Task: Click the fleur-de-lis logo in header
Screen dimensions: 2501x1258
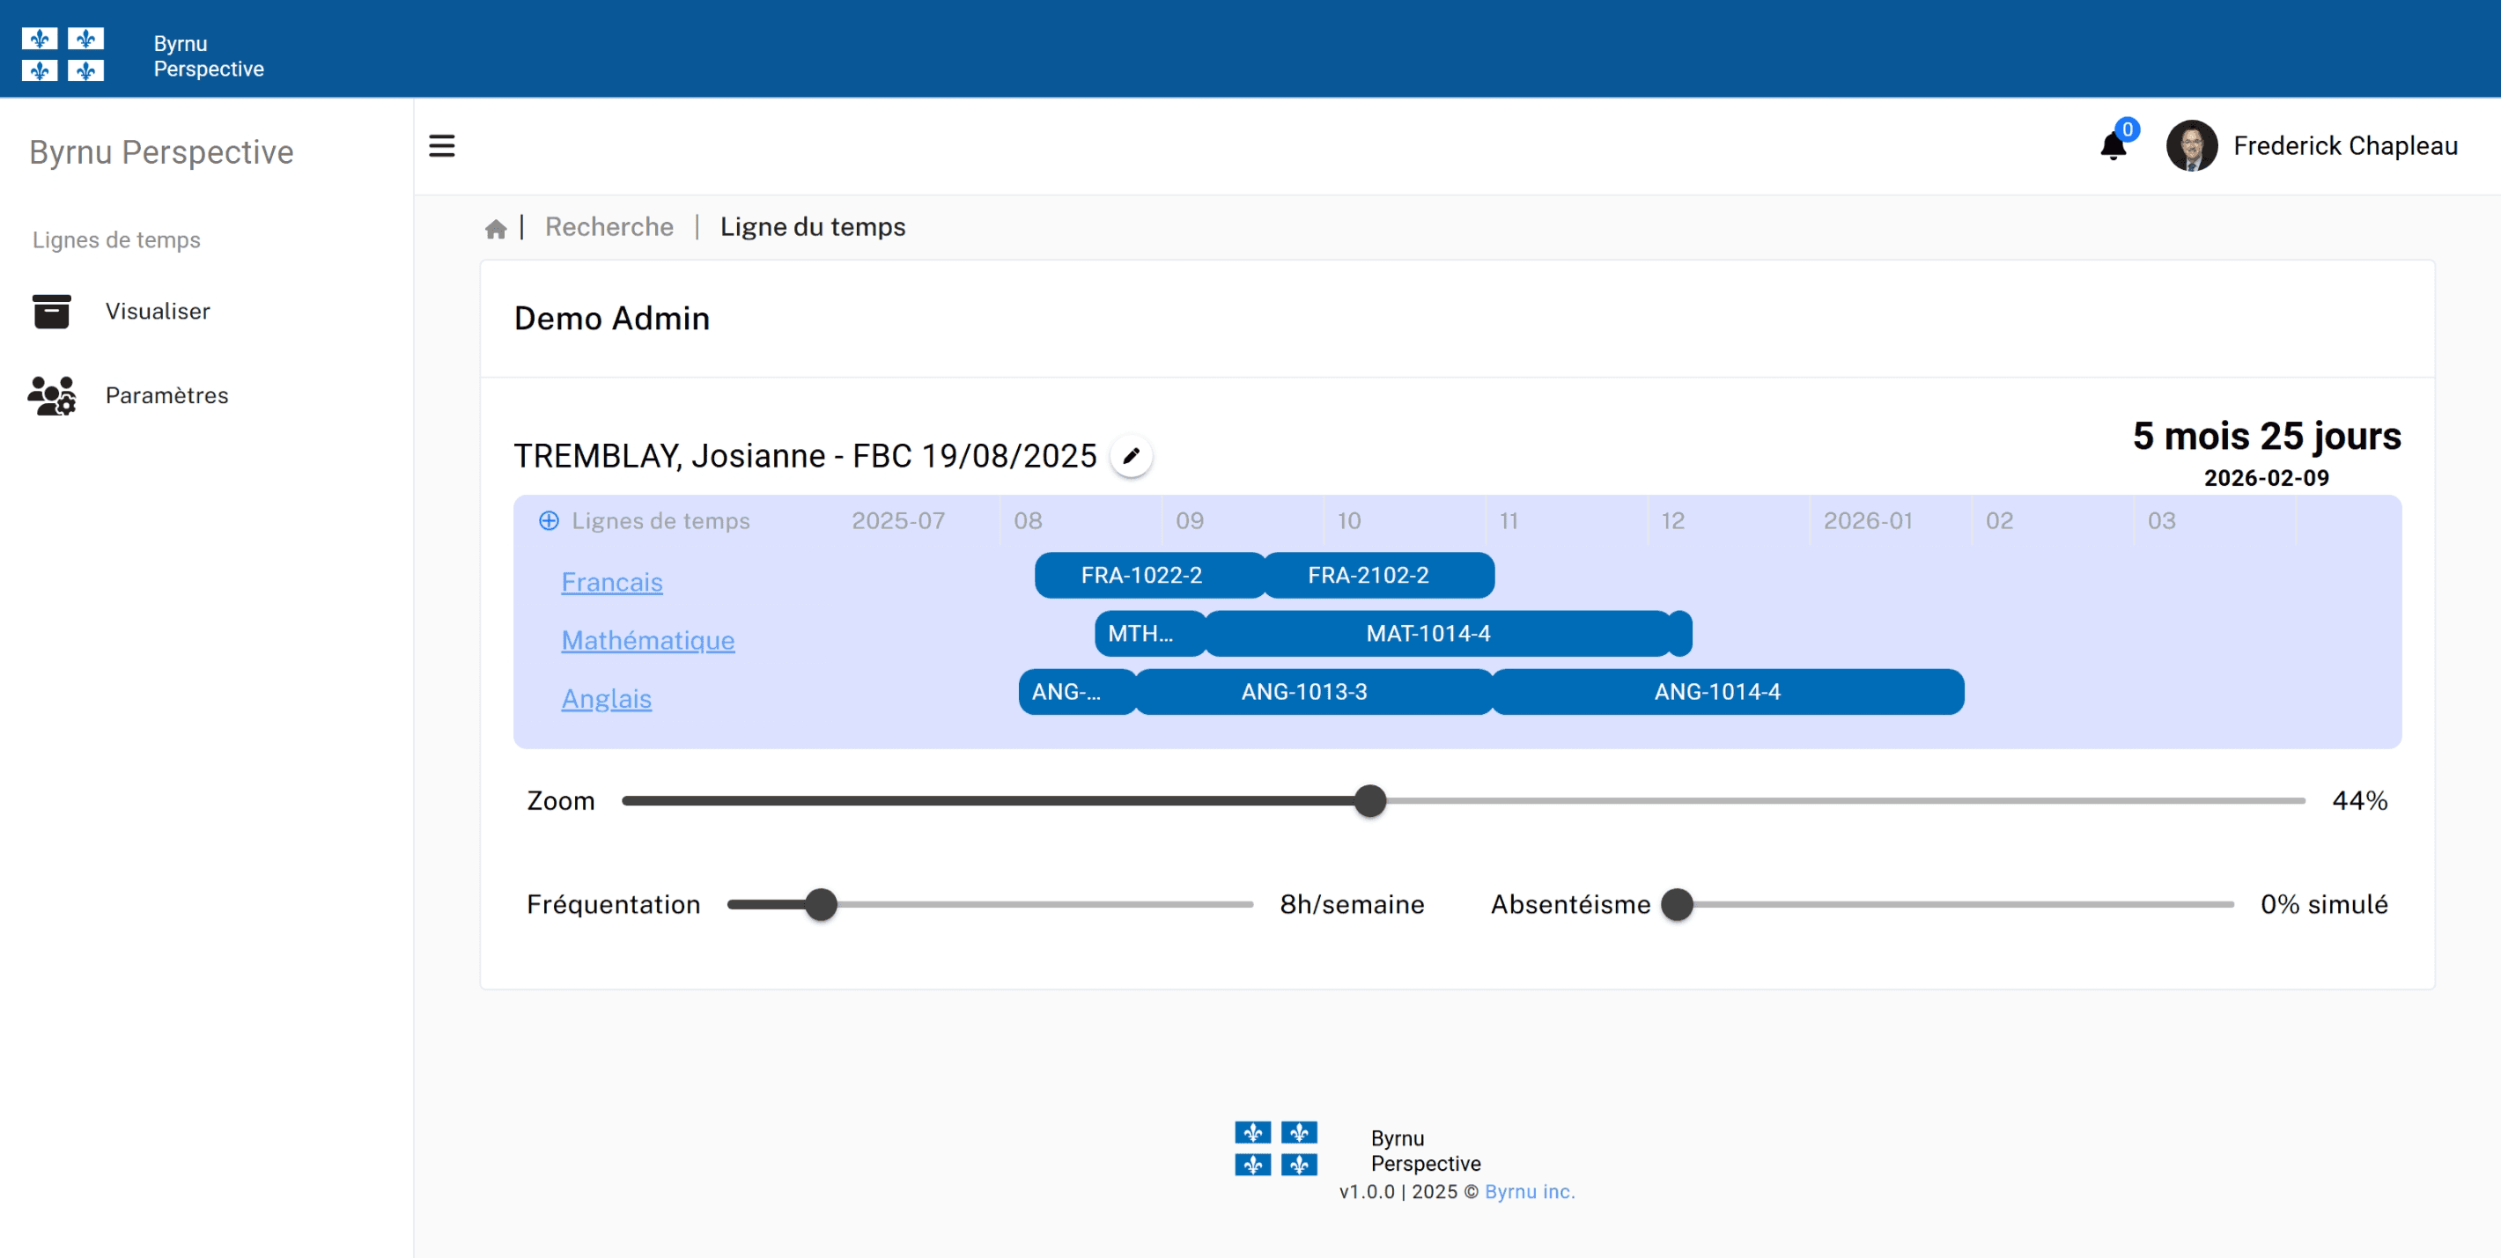Action: (x=63, y=55)
